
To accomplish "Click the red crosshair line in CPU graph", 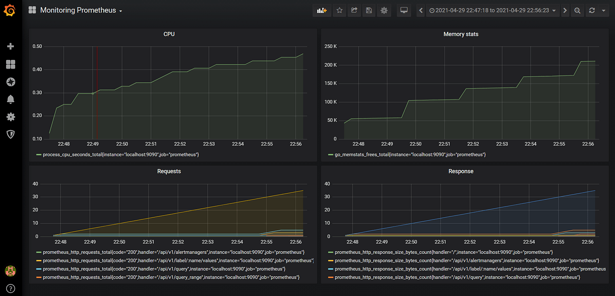I will pos(97,93).
